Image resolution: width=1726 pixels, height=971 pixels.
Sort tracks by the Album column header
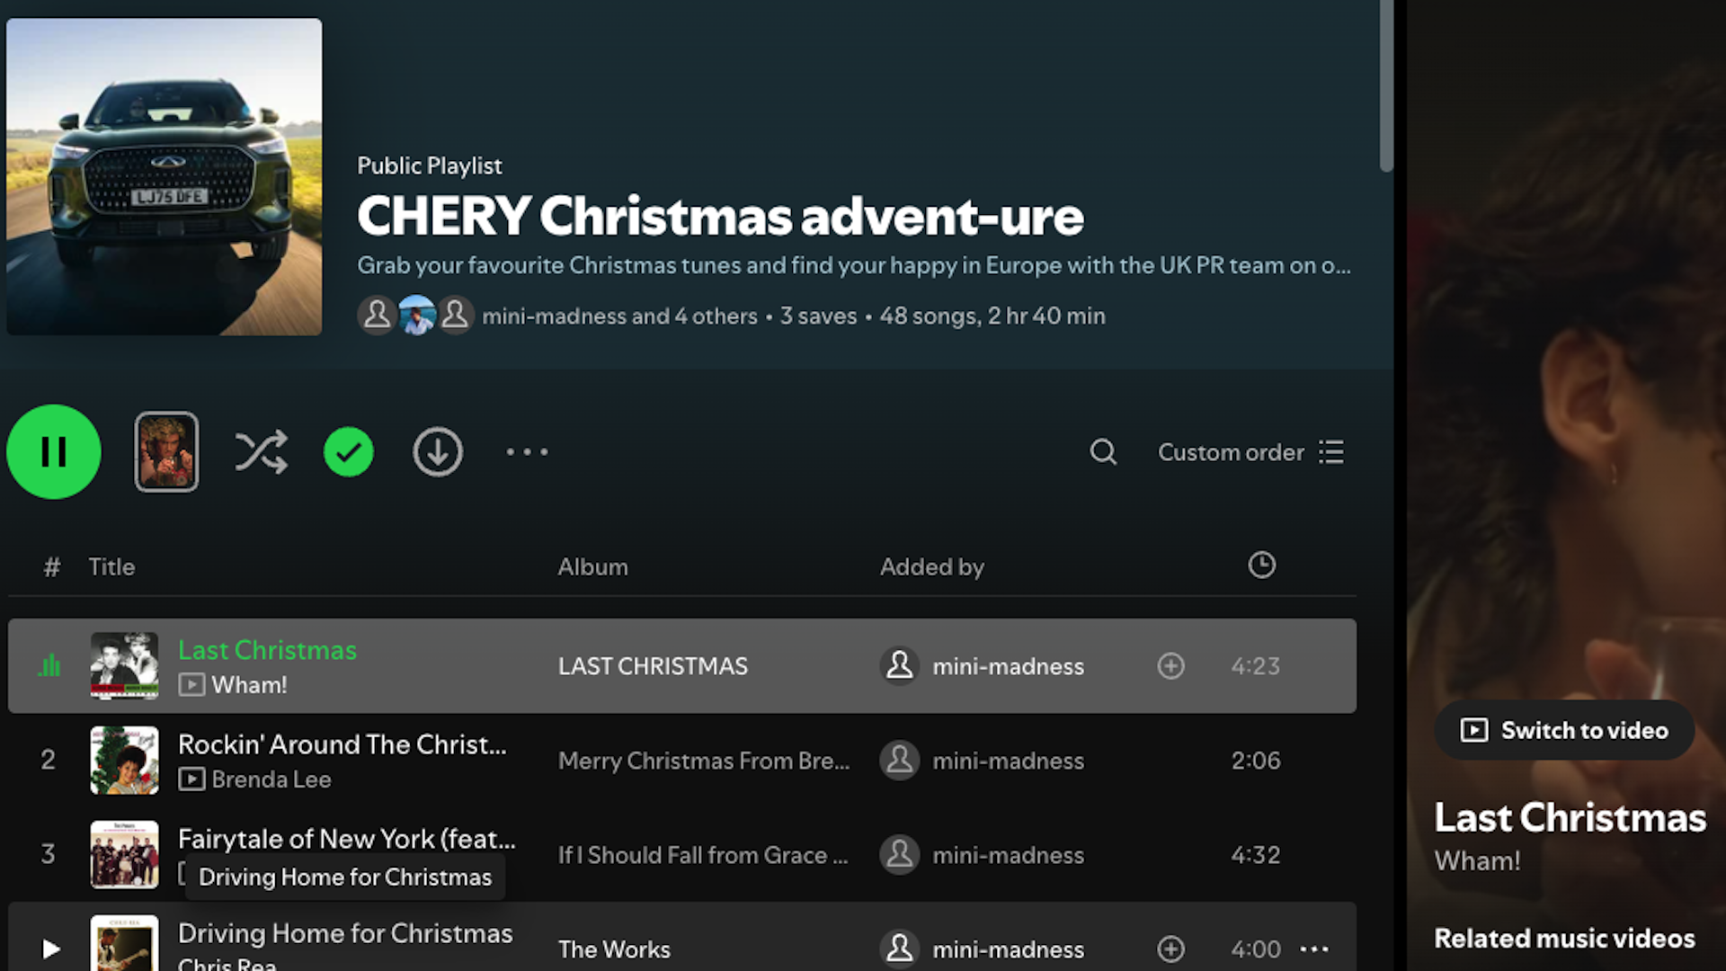(592, 566)
